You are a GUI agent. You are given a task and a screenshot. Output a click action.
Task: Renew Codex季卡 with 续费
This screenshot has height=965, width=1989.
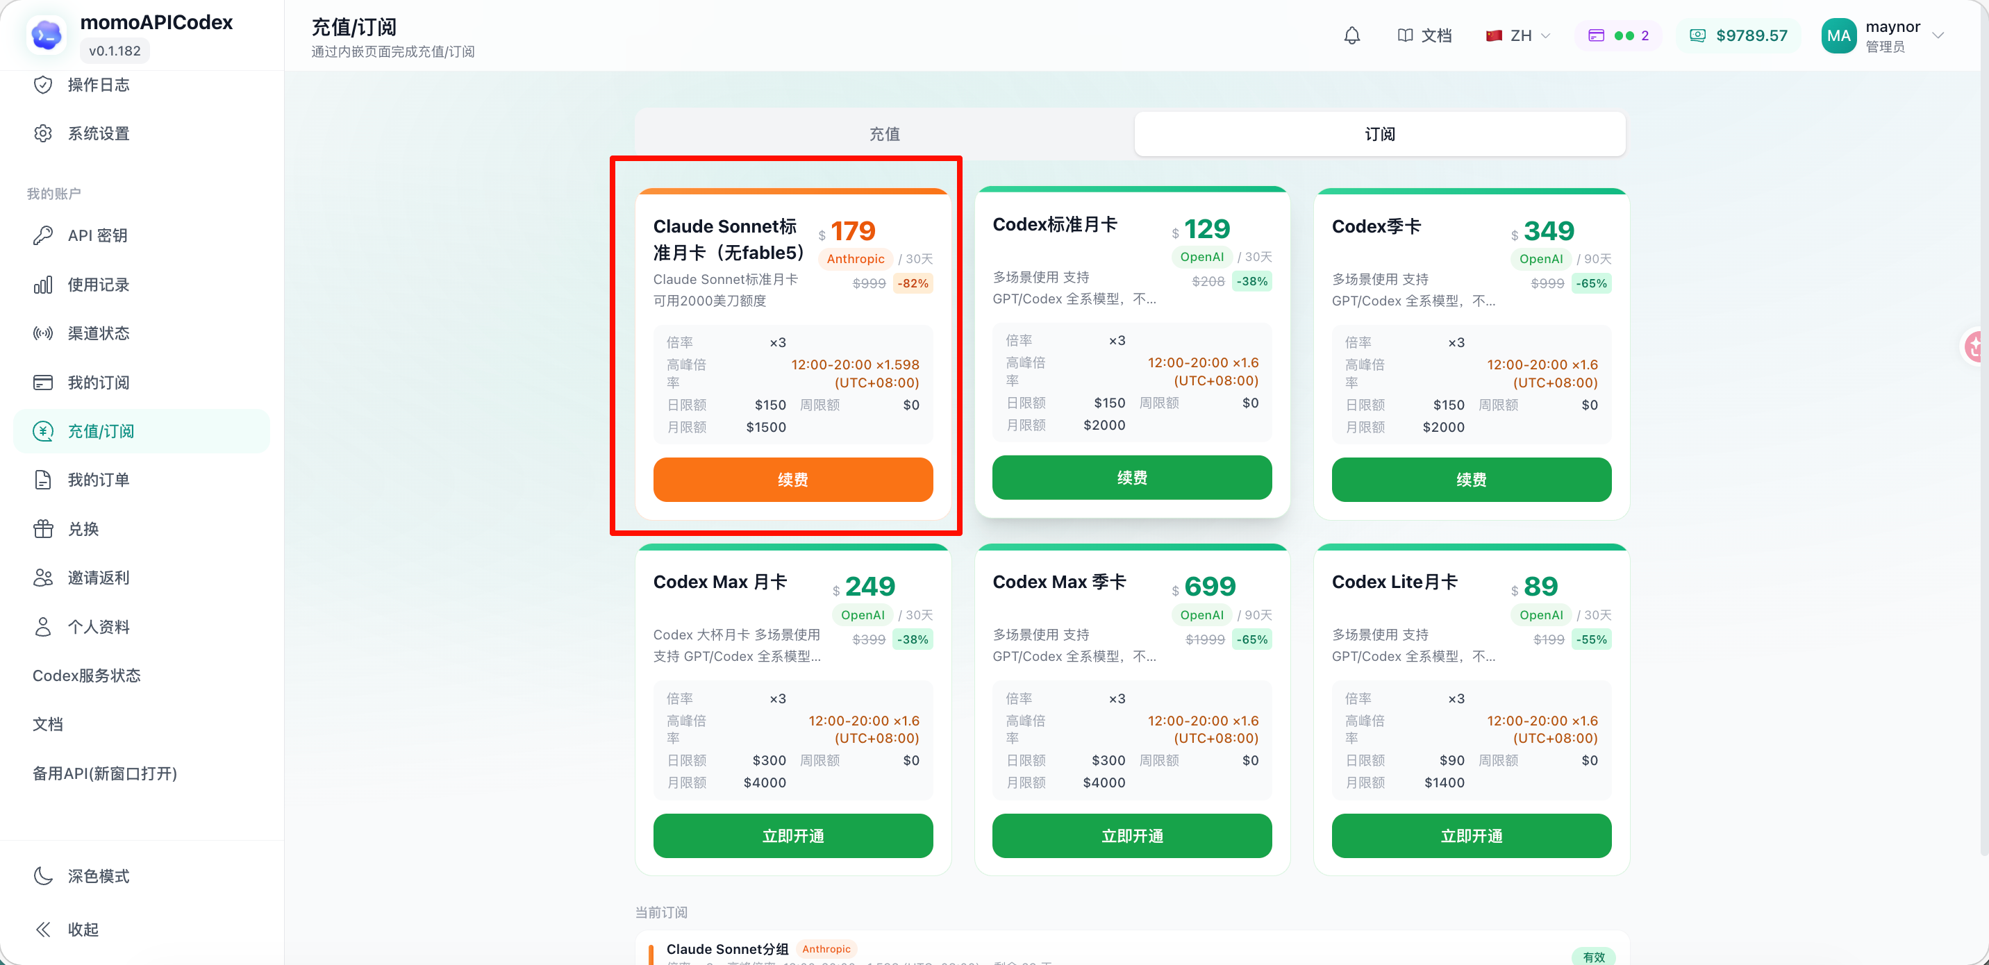[x=1471, y=480]
